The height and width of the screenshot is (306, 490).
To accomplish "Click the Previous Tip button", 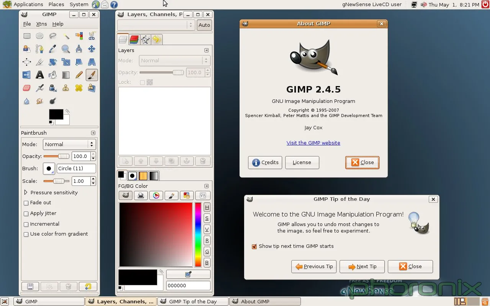I will [314, 267].
